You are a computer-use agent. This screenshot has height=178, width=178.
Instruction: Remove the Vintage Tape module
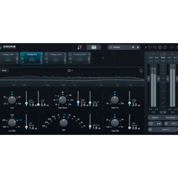pyautogui.click(x=17, y=54)
